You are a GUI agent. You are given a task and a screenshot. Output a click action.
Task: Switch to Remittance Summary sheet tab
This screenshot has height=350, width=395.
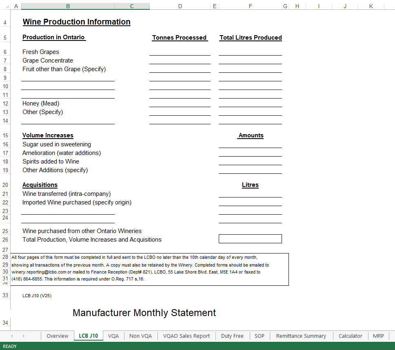click(301, 336)
